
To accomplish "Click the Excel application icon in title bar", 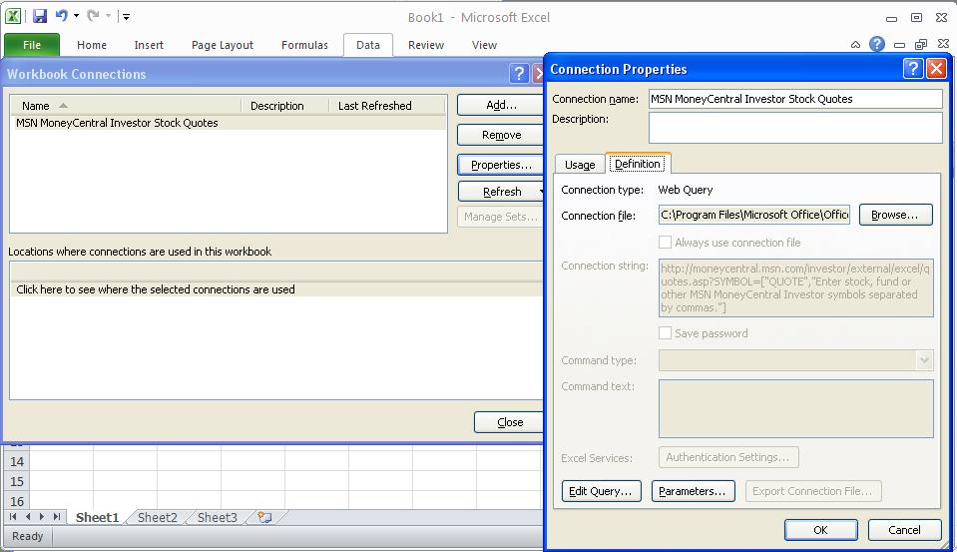I will pyautogui.click(x=13, y=16).
